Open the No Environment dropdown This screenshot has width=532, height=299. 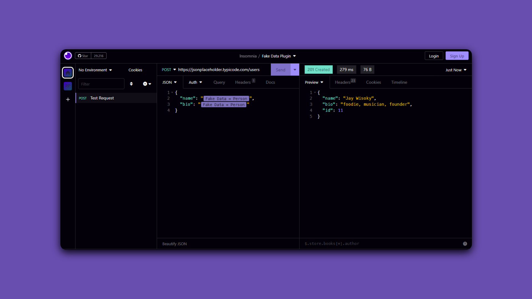click(95, 70)
